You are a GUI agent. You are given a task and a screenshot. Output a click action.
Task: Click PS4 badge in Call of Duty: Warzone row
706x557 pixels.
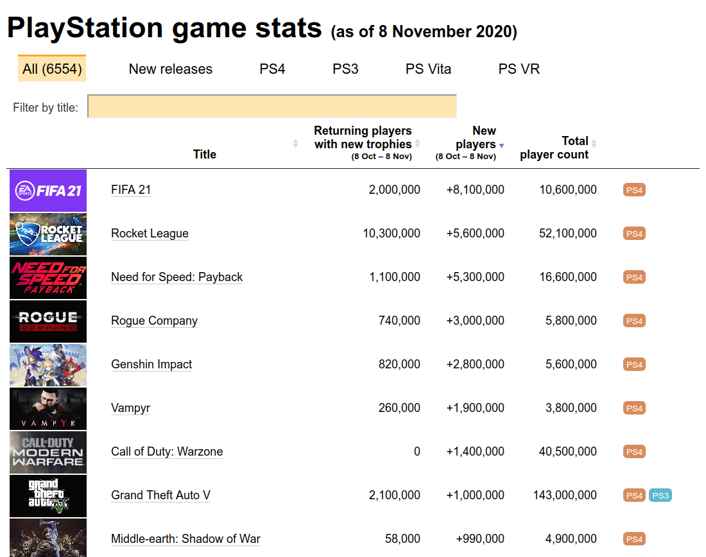click(634, 452)
